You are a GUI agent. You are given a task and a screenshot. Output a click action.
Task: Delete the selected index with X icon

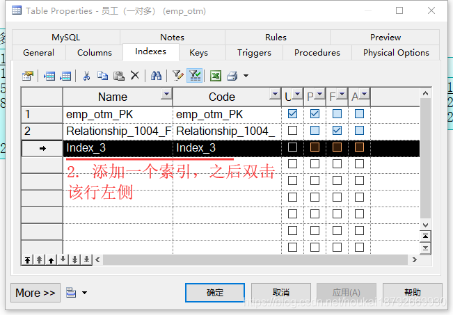134,76
